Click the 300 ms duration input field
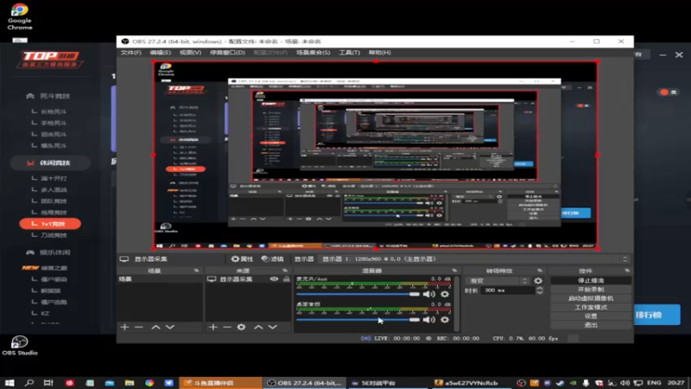 click(x=508, y=290)
